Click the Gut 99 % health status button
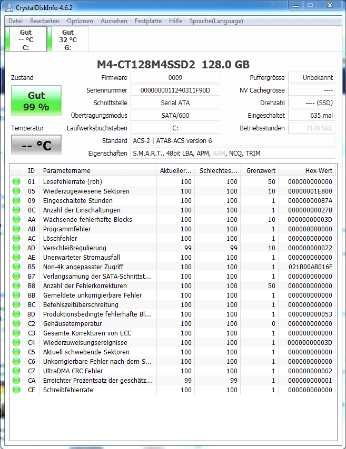The image size is (346, 449). (x=36, y=100)
